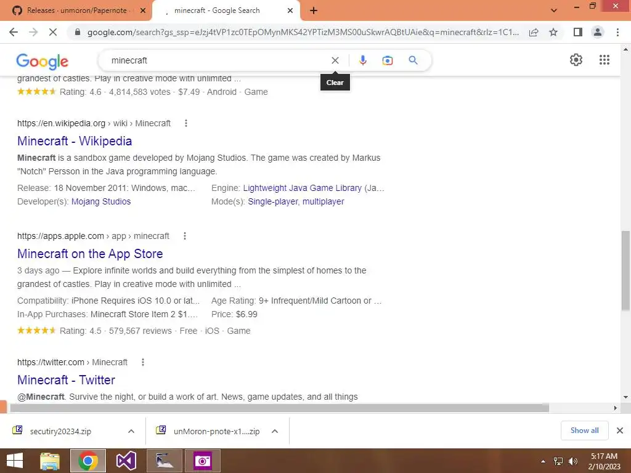Bookmark this page with the star icon
The width and height of the screenshot is (631, 473).
553,32
